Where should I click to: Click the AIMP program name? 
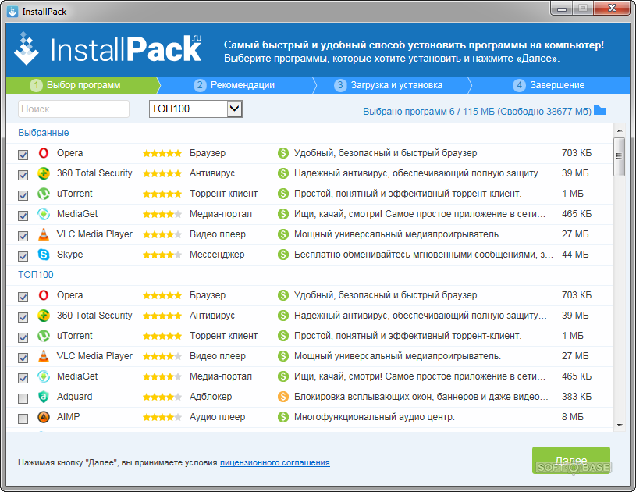(x=68, y=417)
